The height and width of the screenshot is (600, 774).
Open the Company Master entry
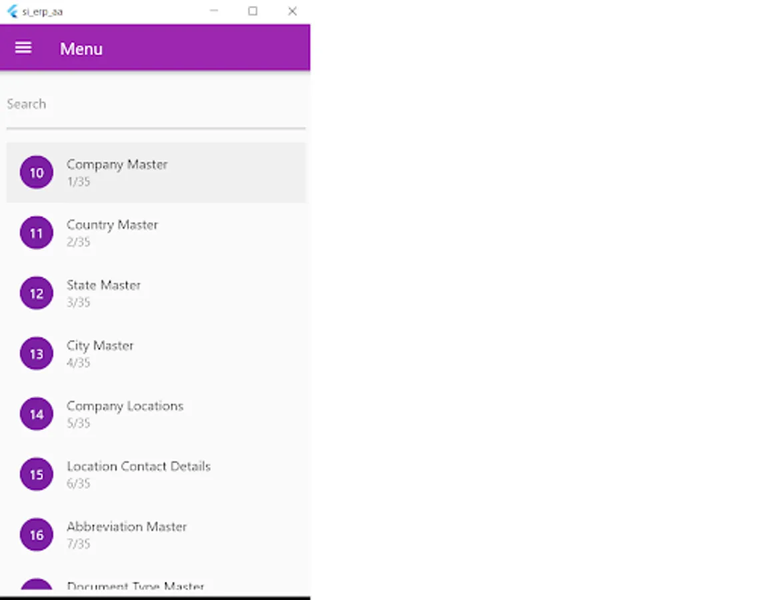pyautogui.click(x=156, y=173)
